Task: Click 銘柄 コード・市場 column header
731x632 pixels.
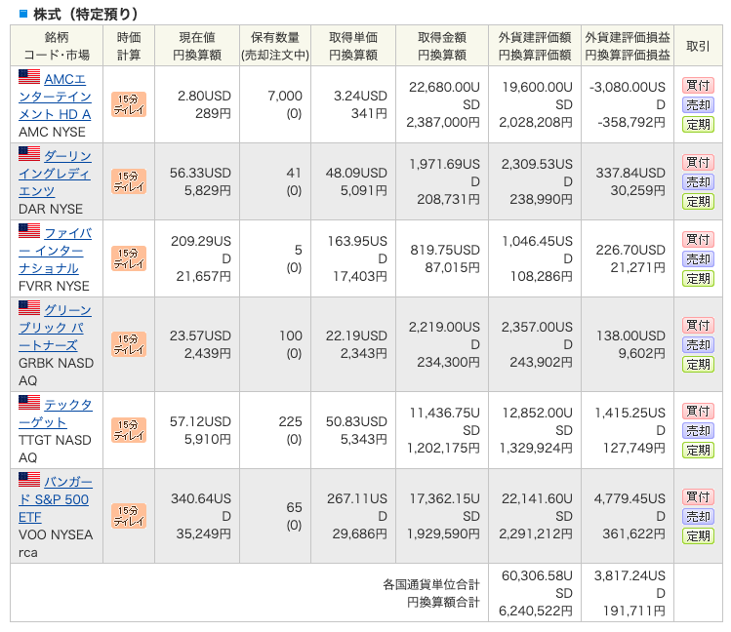Action: [57, 46]
